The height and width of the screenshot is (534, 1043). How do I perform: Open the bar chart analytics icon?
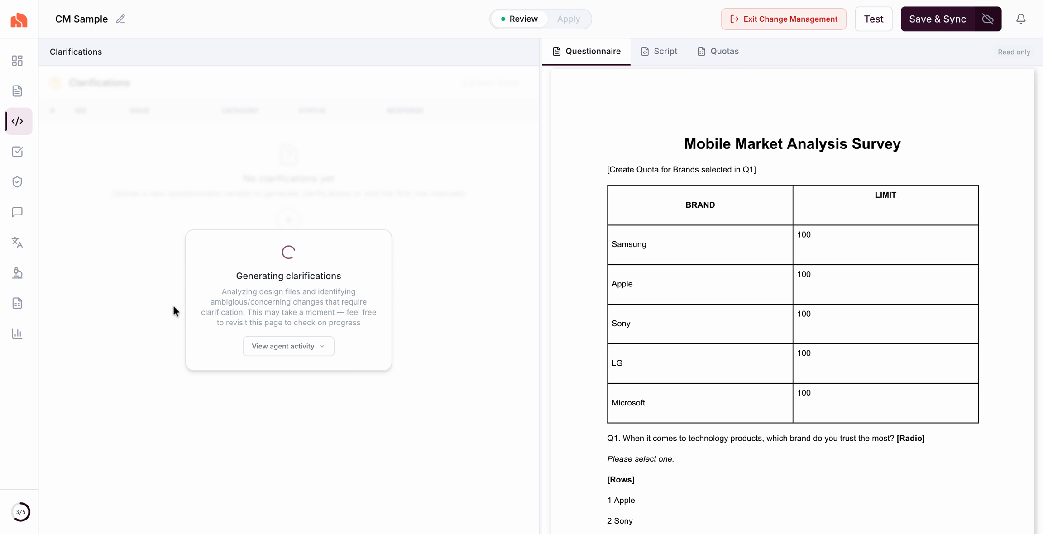point(17,334)
